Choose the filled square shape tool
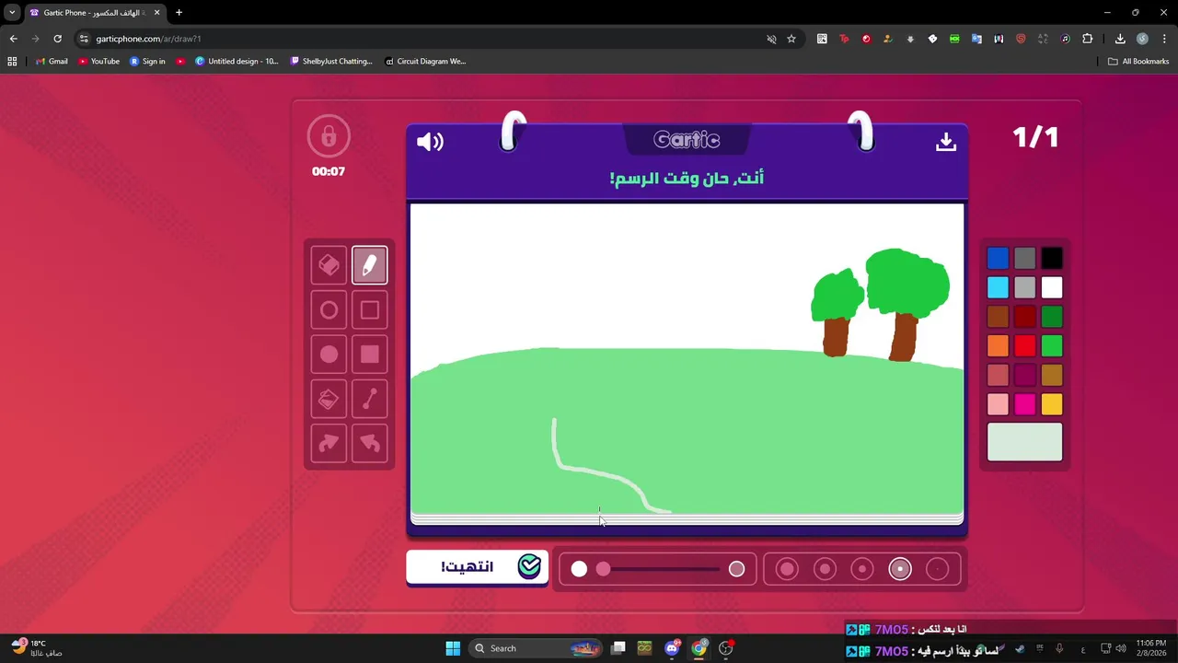Viewport: 1178px width, 663px height. point(369,355)
